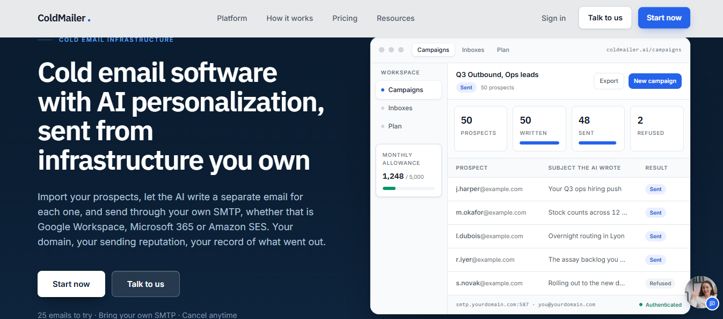Click the j.harper@example.com prospect
723x319 pixels.
489,189
